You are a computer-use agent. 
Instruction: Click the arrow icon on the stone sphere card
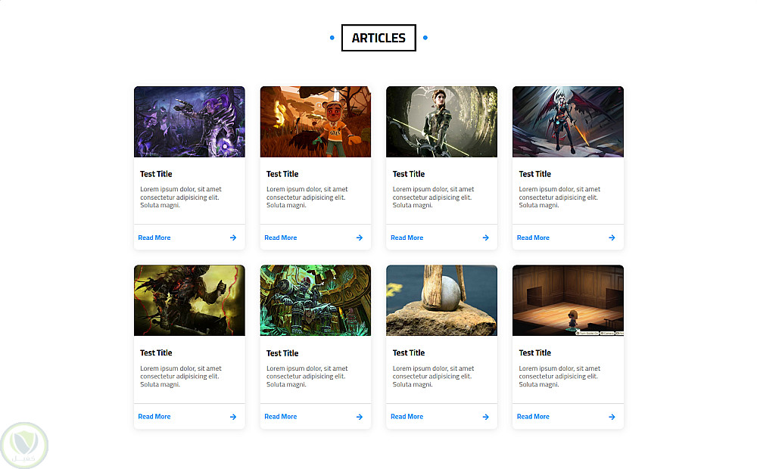486,417
